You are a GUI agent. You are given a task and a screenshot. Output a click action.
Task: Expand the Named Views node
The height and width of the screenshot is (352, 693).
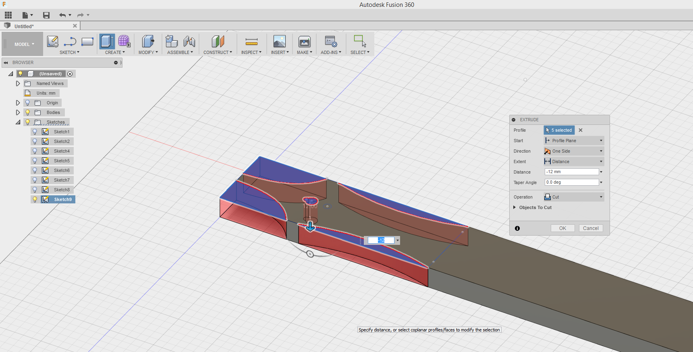tap(18, 83)
